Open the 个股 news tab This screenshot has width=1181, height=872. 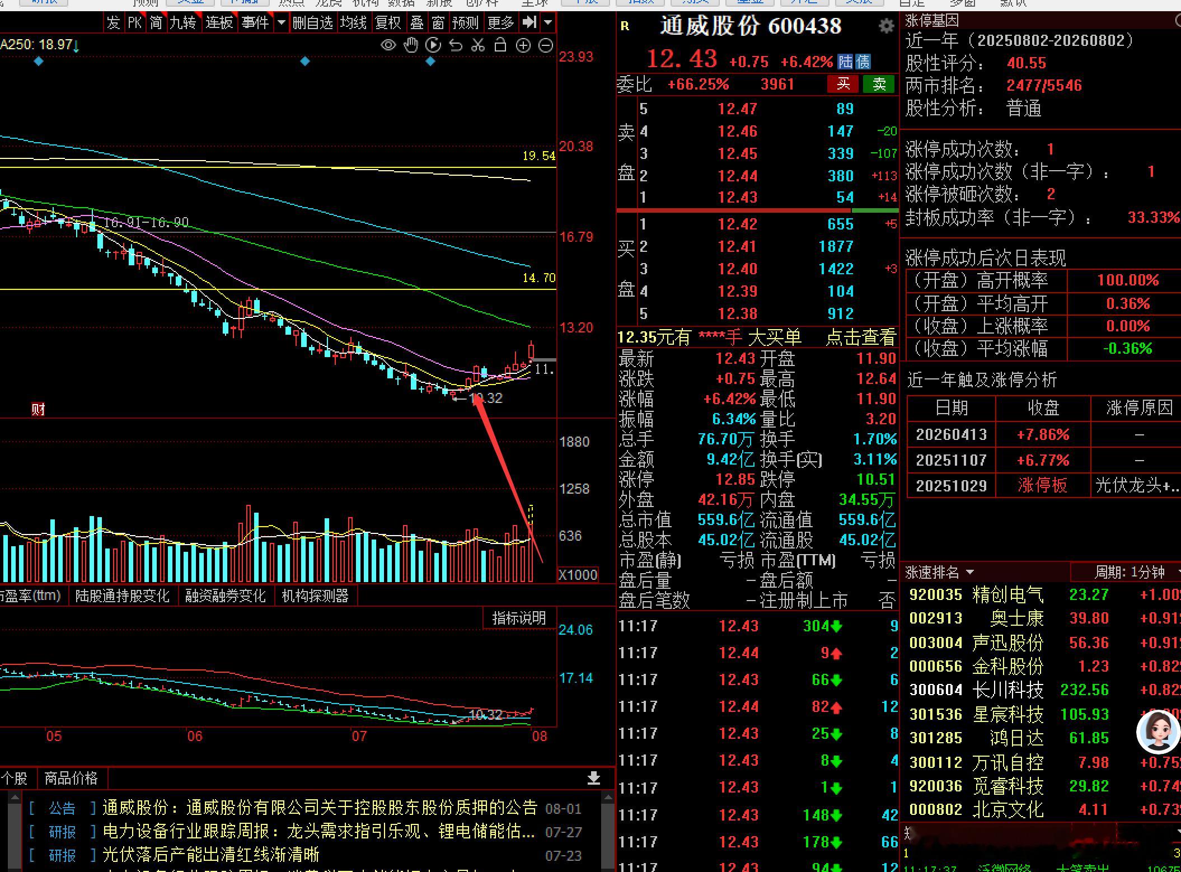coord(15,777)
